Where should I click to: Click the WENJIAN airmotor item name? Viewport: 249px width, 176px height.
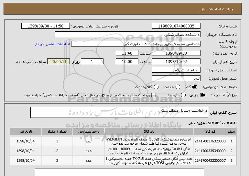tap(149, 141)
